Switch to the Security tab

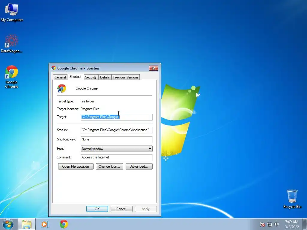91,77
